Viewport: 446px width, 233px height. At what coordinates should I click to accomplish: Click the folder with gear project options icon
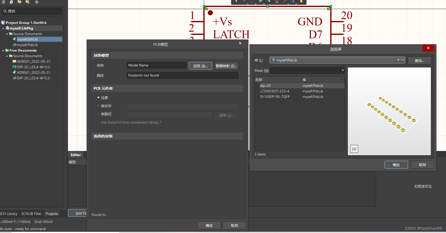tap(27, 2)
